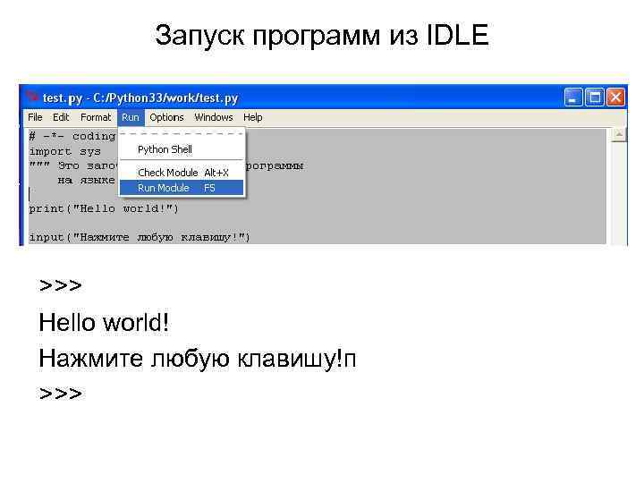This screenshot has width=644, height=483.
Task: Close the test.py window
Action: [615, 97]
